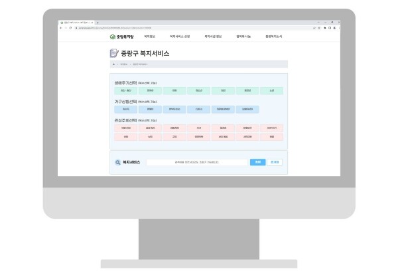The image size is (398, 279).
Task: Click the home icon in breadcrumb
Action: pos(113,64)
